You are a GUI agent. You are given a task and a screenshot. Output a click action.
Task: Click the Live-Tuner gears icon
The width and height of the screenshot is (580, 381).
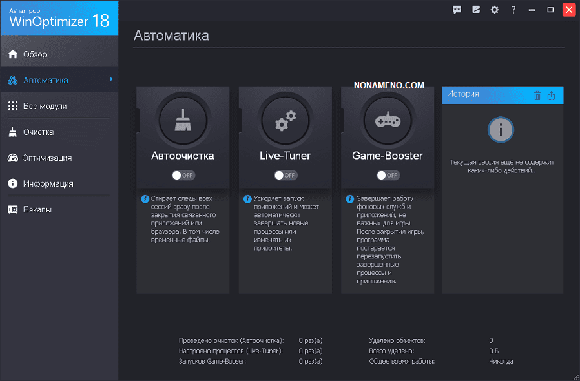285,121
